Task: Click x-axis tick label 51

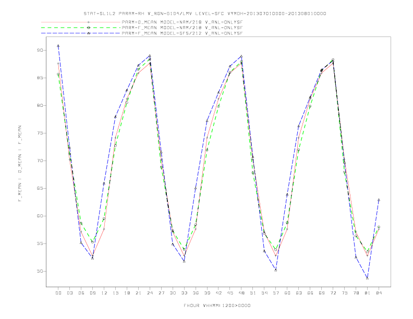Action: [x=253, y=293]
